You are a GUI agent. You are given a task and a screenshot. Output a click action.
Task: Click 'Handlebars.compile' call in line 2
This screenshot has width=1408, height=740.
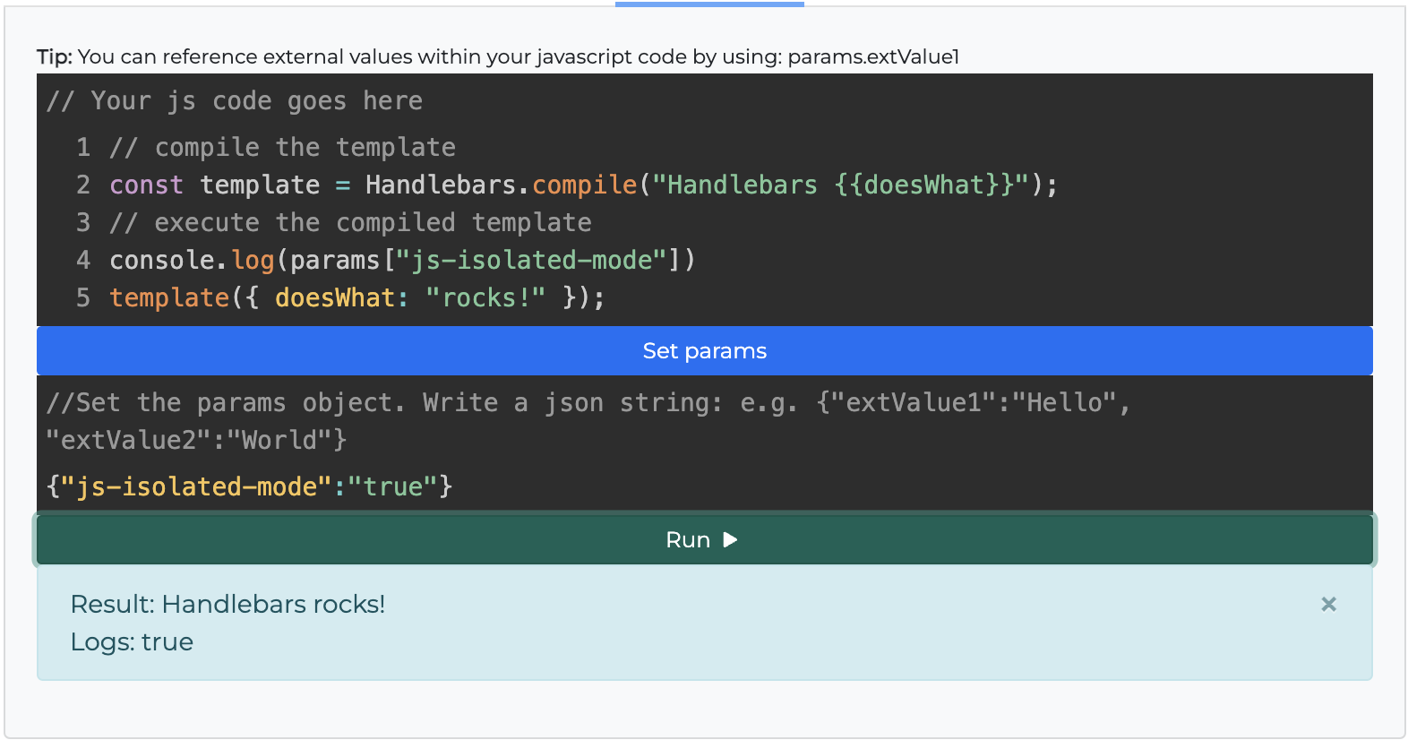[x=500, y=185]
